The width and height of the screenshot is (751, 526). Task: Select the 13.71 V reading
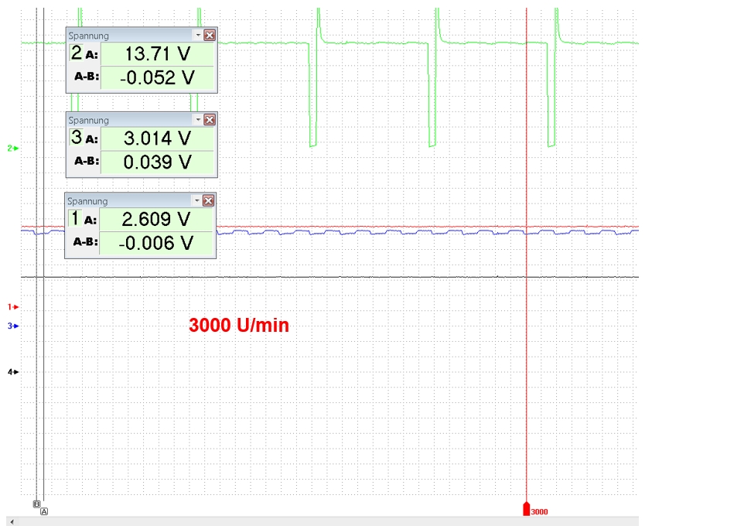coord(158,53)
